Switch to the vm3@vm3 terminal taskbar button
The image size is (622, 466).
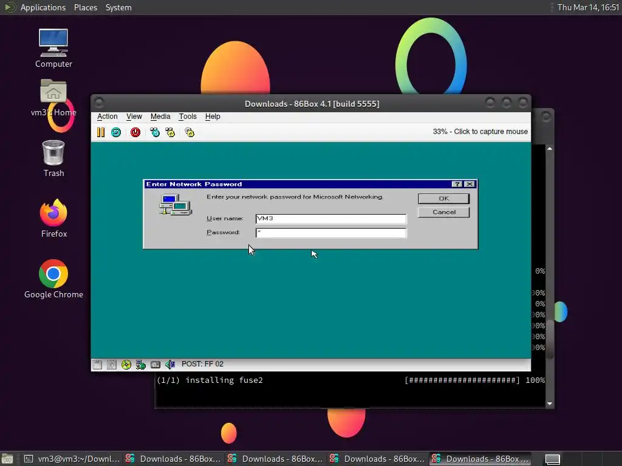click(72, 459)
